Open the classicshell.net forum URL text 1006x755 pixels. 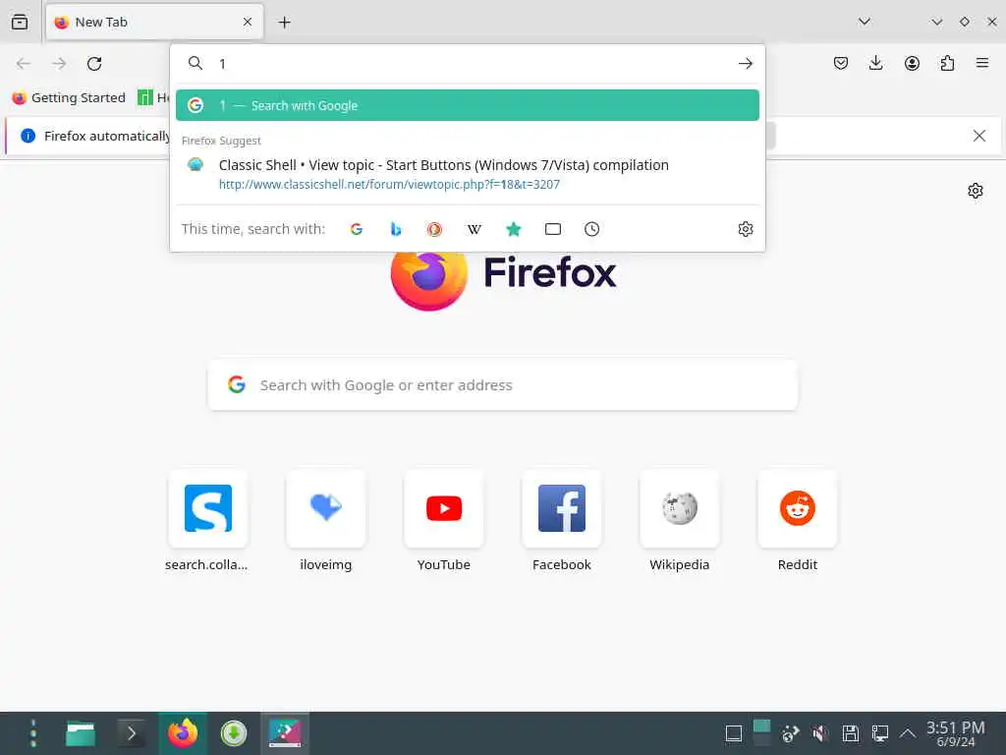tap(389, 184)
